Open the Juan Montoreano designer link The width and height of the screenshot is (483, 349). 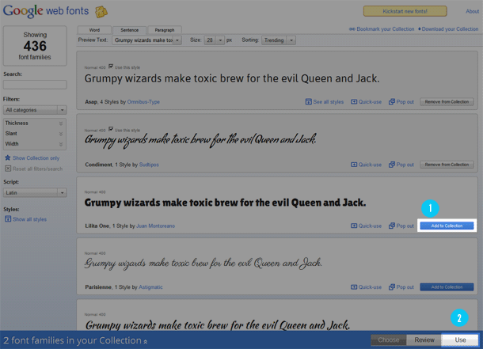tap(155, 226)
